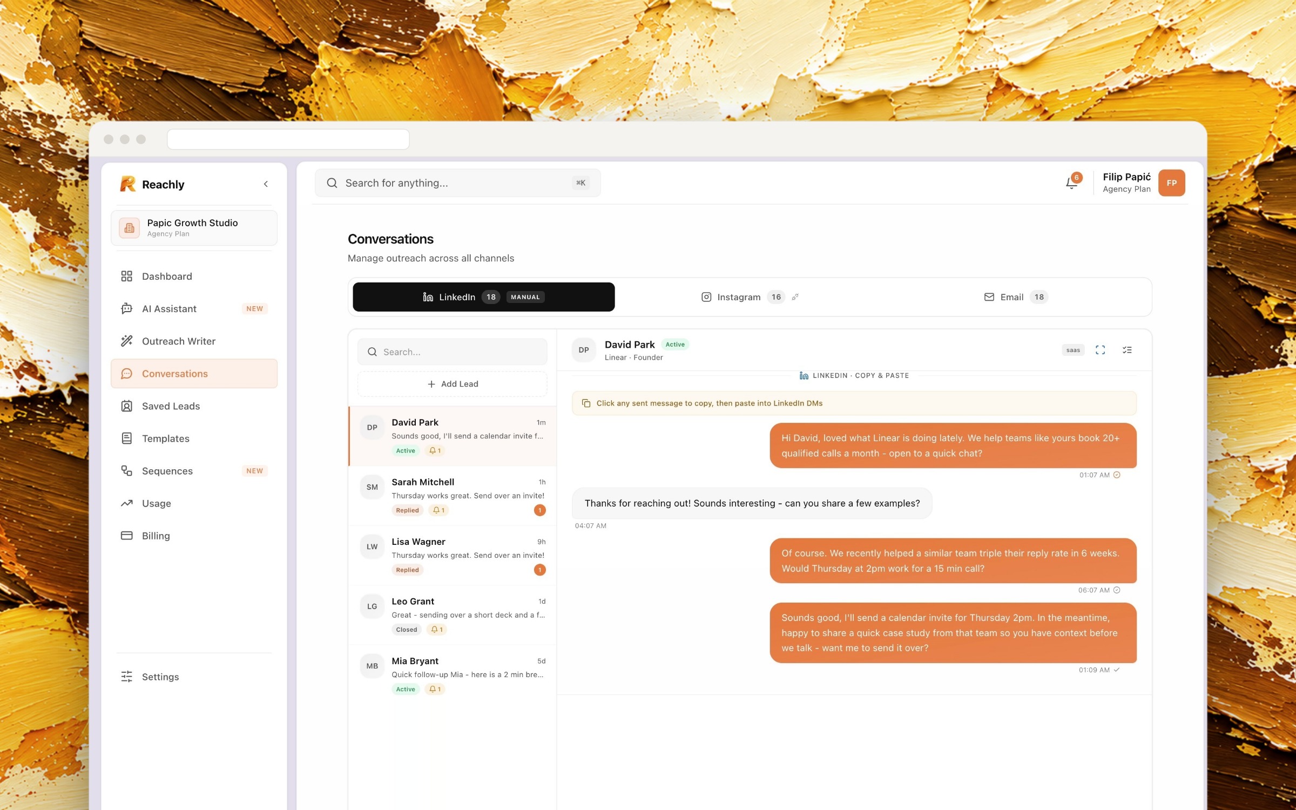Viewport: 1296px width, 810px height.
Task: Click the saas tag in chat header
Action: click(1073, 350)
